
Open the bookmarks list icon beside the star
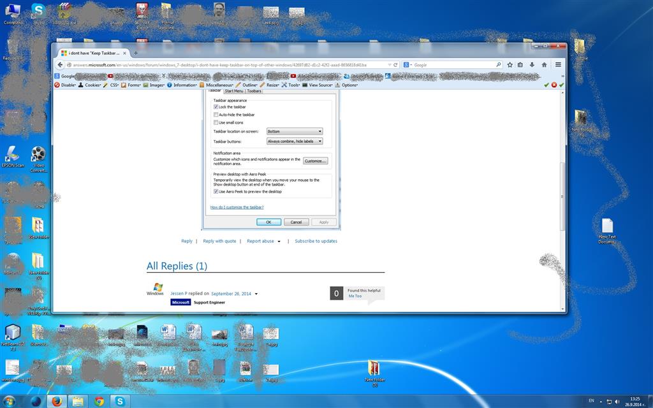coord(520,65)
